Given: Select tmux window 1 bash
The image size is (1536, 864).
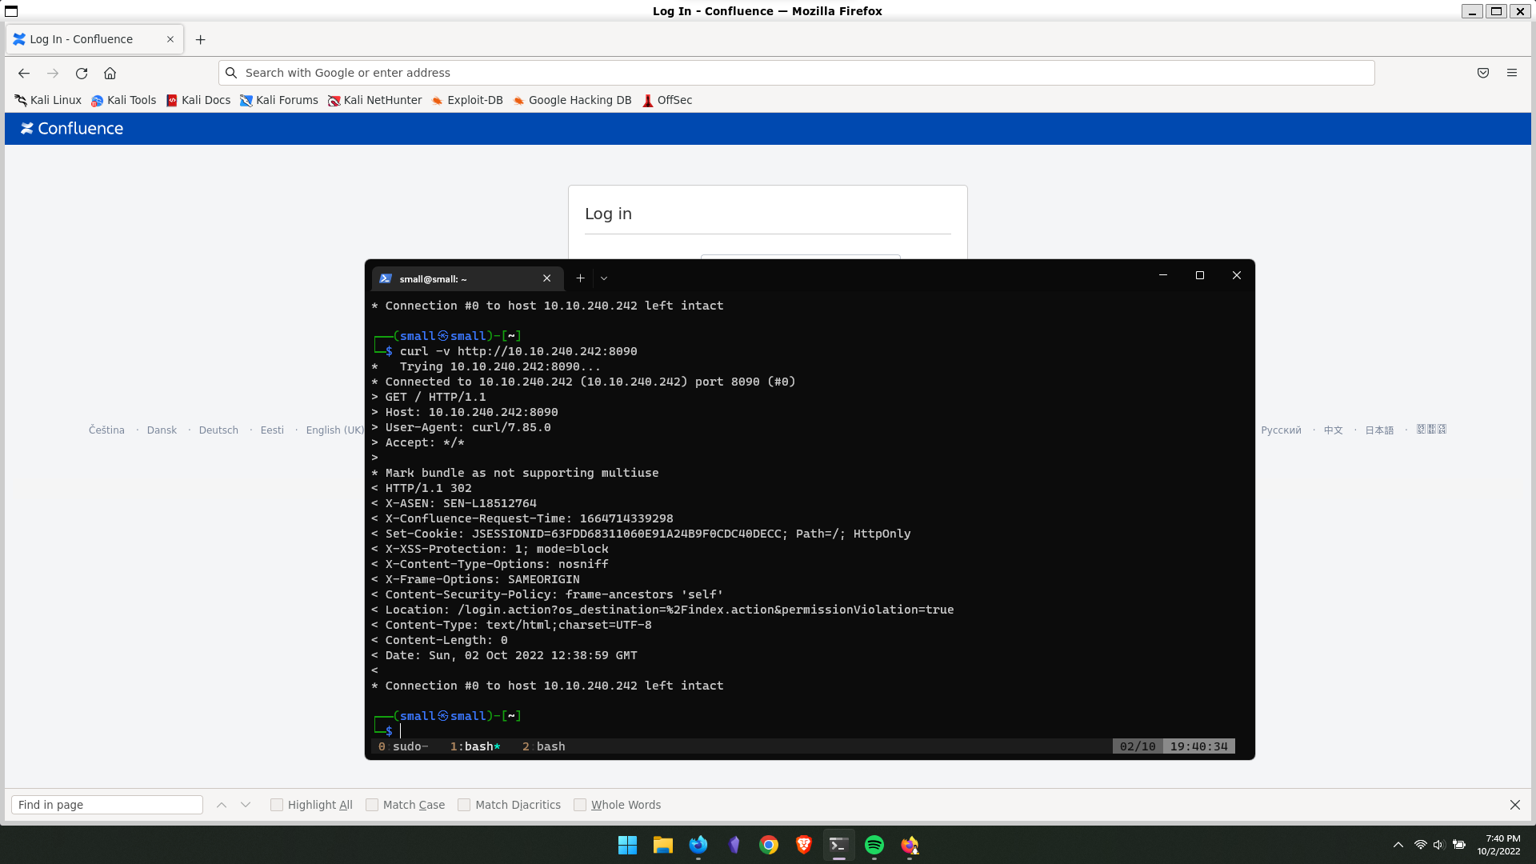Looking at the screenshot, I should tap(475, 746).
